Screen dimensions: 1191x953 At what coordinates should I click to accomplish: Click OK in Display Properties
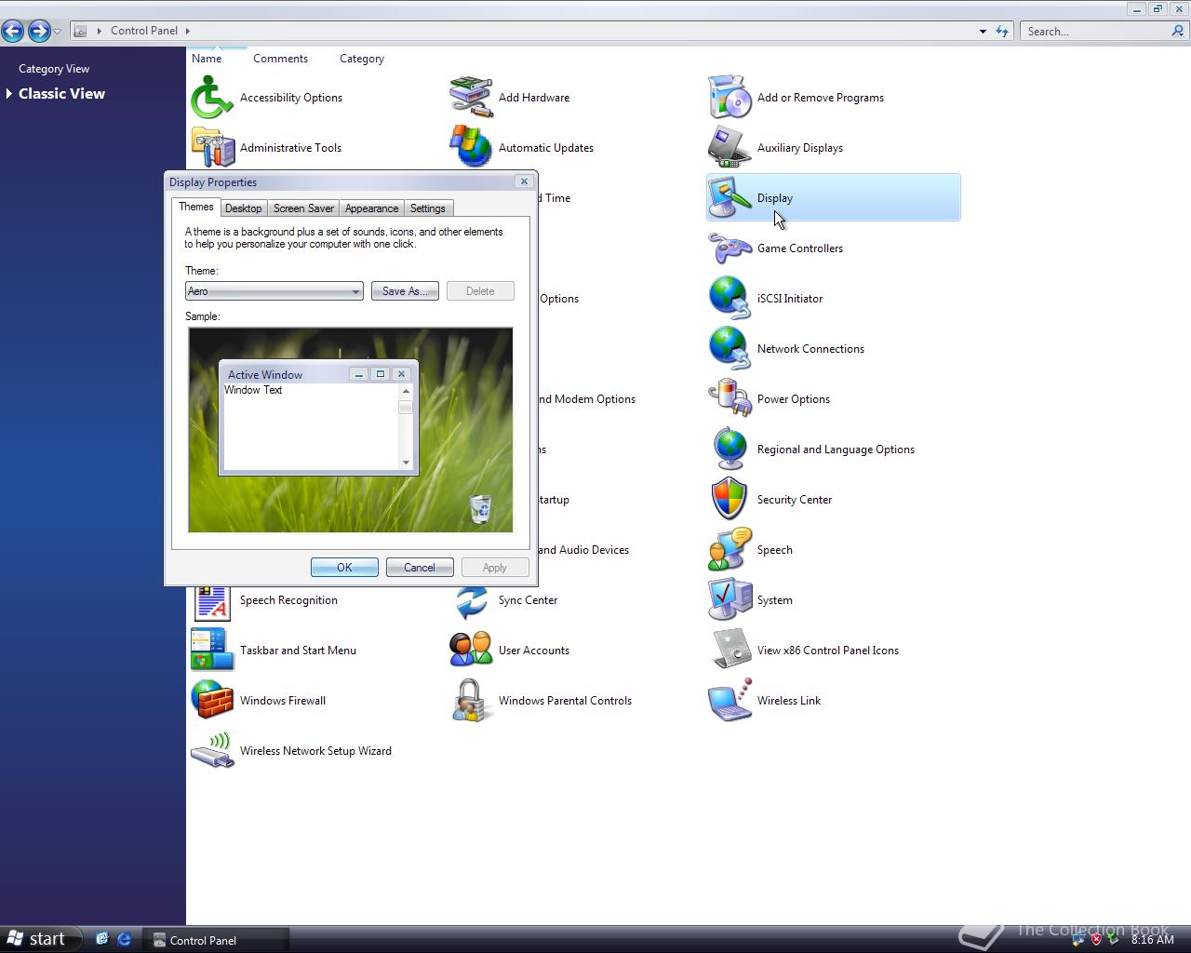click(344, 568)
